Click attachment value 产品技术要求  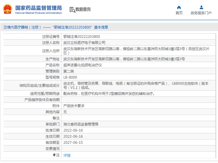point(74,106)
